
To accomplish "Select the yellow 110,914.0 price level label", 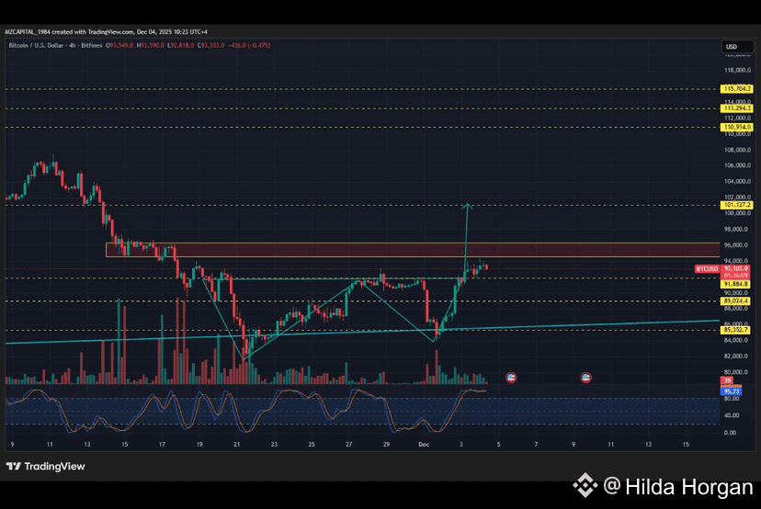I will pyautogui.click(x=737, y=127).
